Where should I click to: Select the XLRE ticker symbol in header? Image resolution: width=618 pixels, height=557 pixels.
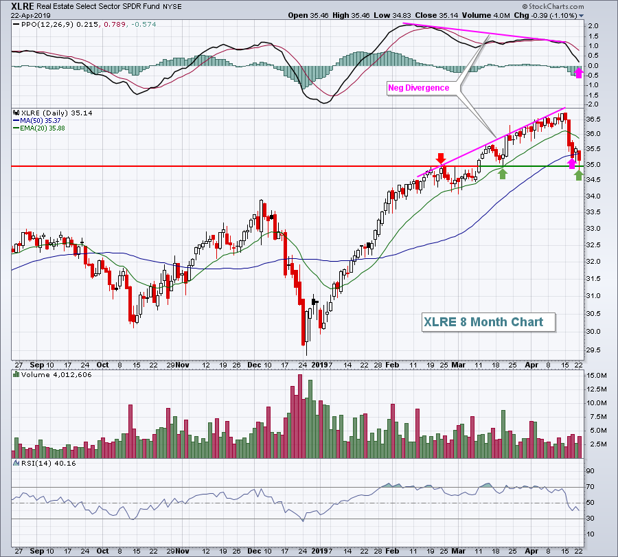point(23,6)
